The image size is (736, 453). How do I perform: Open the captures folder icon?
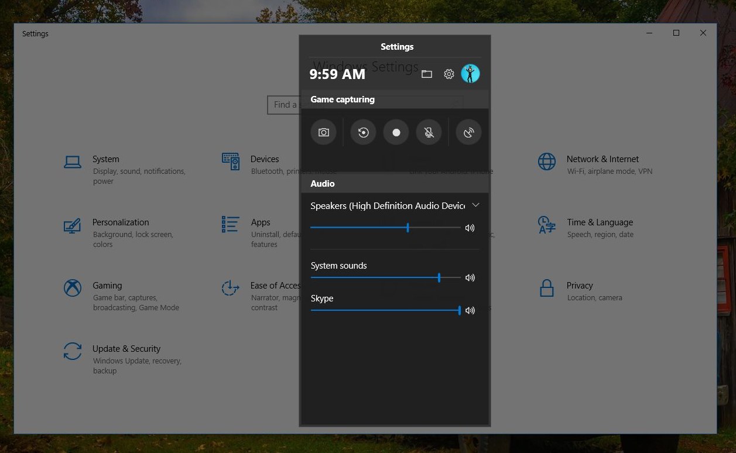427,74
